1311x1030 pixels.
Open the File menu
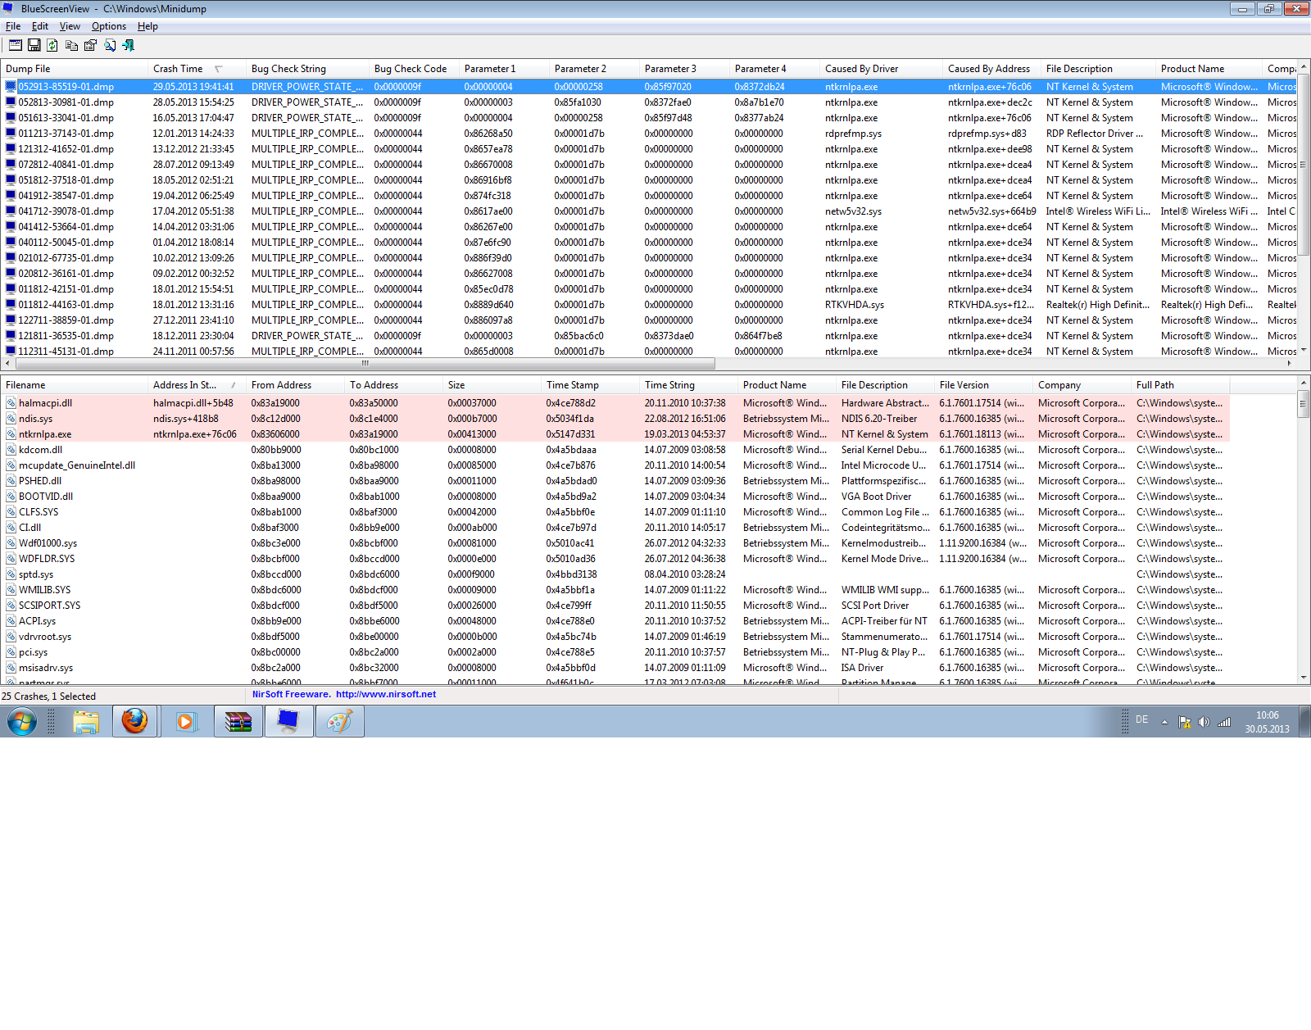pyautogui.click(x=13, y=26)
